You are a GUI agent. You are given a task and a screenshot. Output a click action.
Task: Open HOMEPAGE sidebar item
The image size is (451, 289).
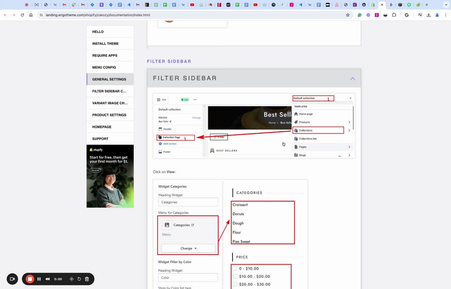(110, 127)
